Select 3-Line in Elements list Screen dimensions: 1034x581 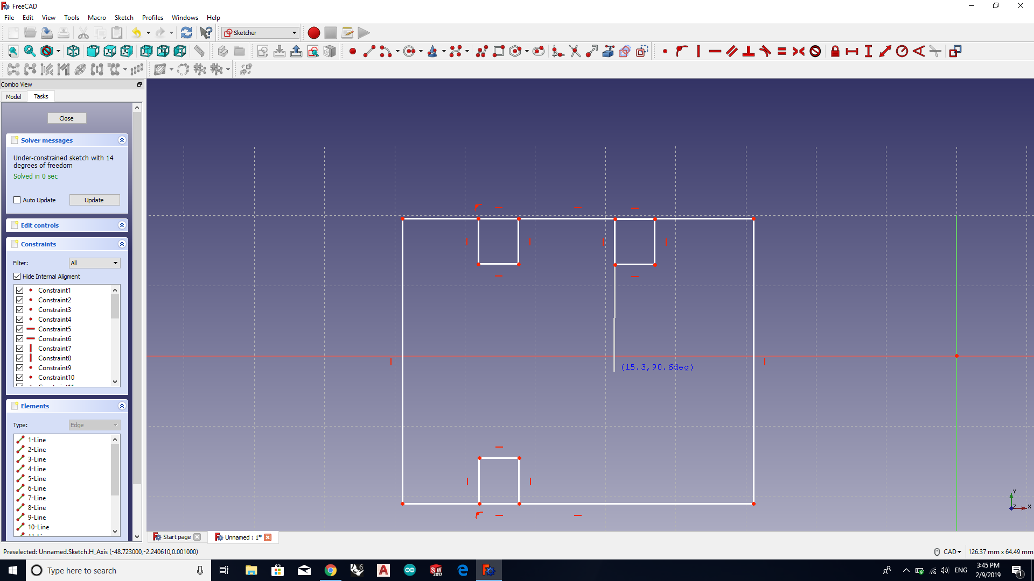tap(37, 459)
